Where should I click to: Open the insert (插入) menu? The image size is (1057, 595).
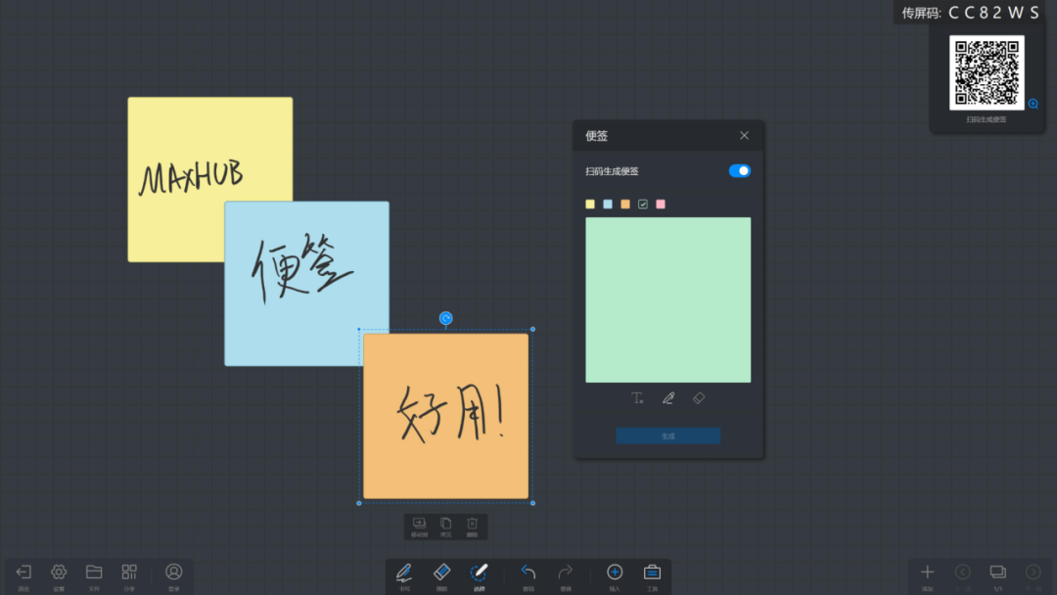pyautogui.click(x=615, y=572)
